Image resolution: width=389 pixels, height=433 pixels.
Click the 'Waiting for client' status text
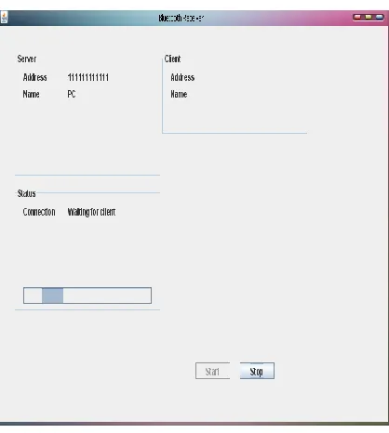click(x=91, y=212)
